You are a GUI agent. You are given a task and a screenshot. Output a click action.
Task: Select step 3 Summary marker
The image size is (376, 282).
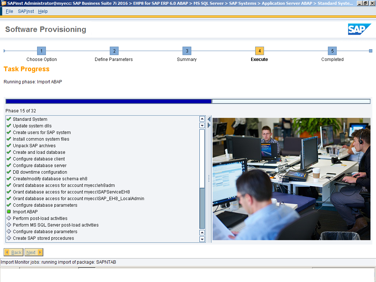point(187,51)
